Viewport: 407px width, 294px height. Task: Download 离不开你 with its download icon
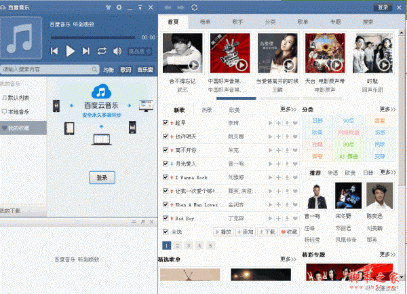[287, 150]
